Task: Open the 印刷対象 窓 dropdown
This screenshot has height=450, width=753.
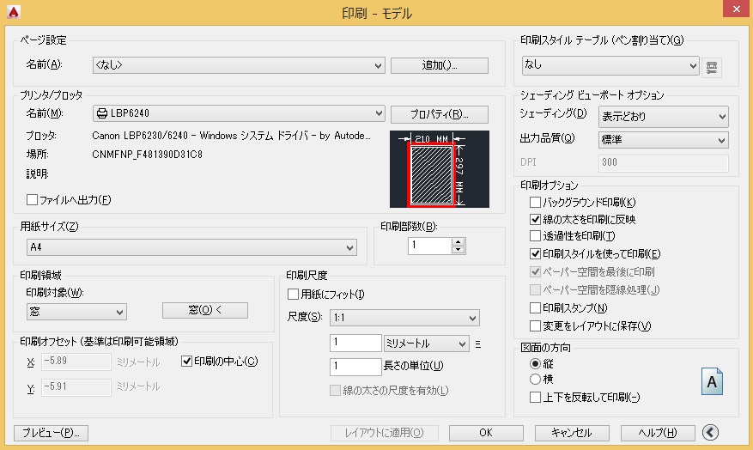Action: click(74, 311)
